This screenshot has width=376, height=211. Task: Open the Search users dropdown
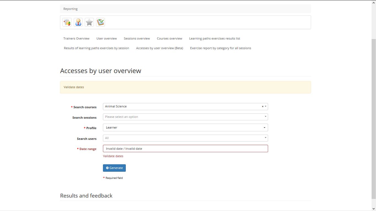pyautogui.click(x=185, y=138)
